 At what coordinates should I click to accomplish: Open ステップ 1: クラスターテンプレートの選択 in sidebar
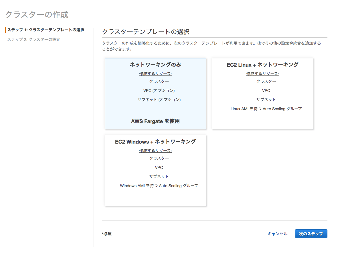[46, 30]
